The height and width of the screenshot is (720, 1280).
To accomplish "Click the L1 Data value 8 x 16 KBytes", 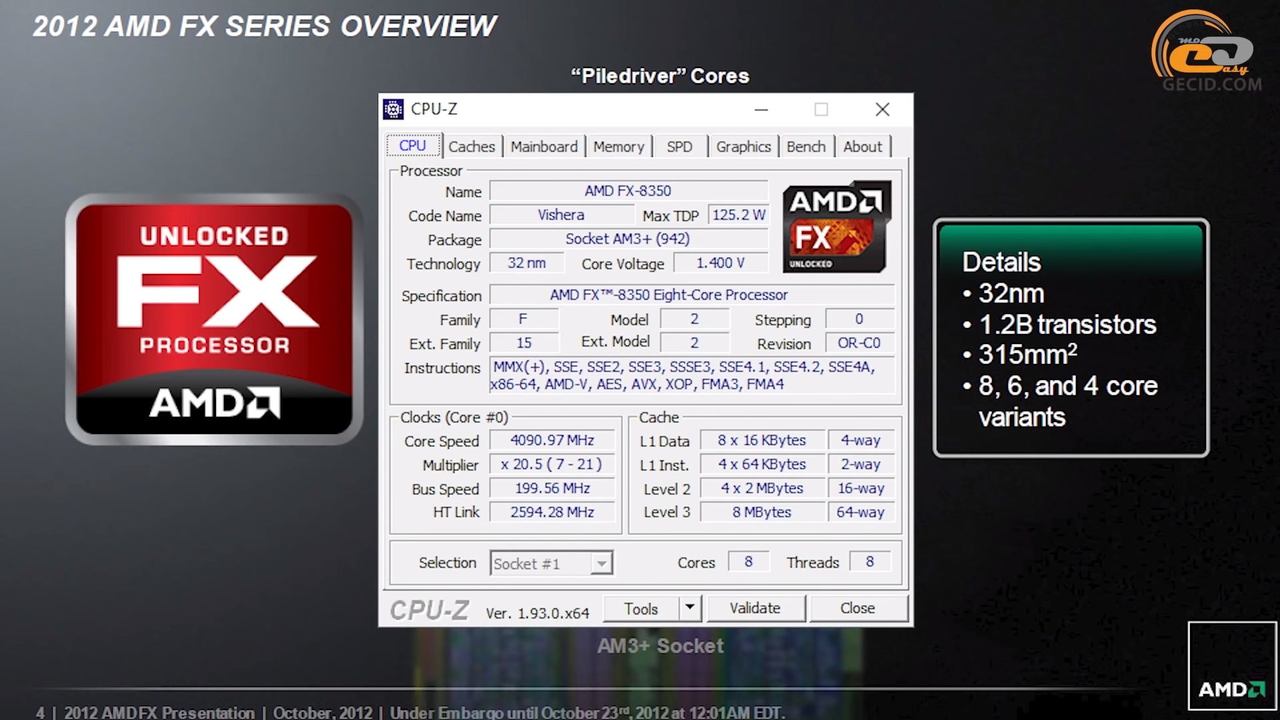I will pyautogui.click(x=762, y=440).
